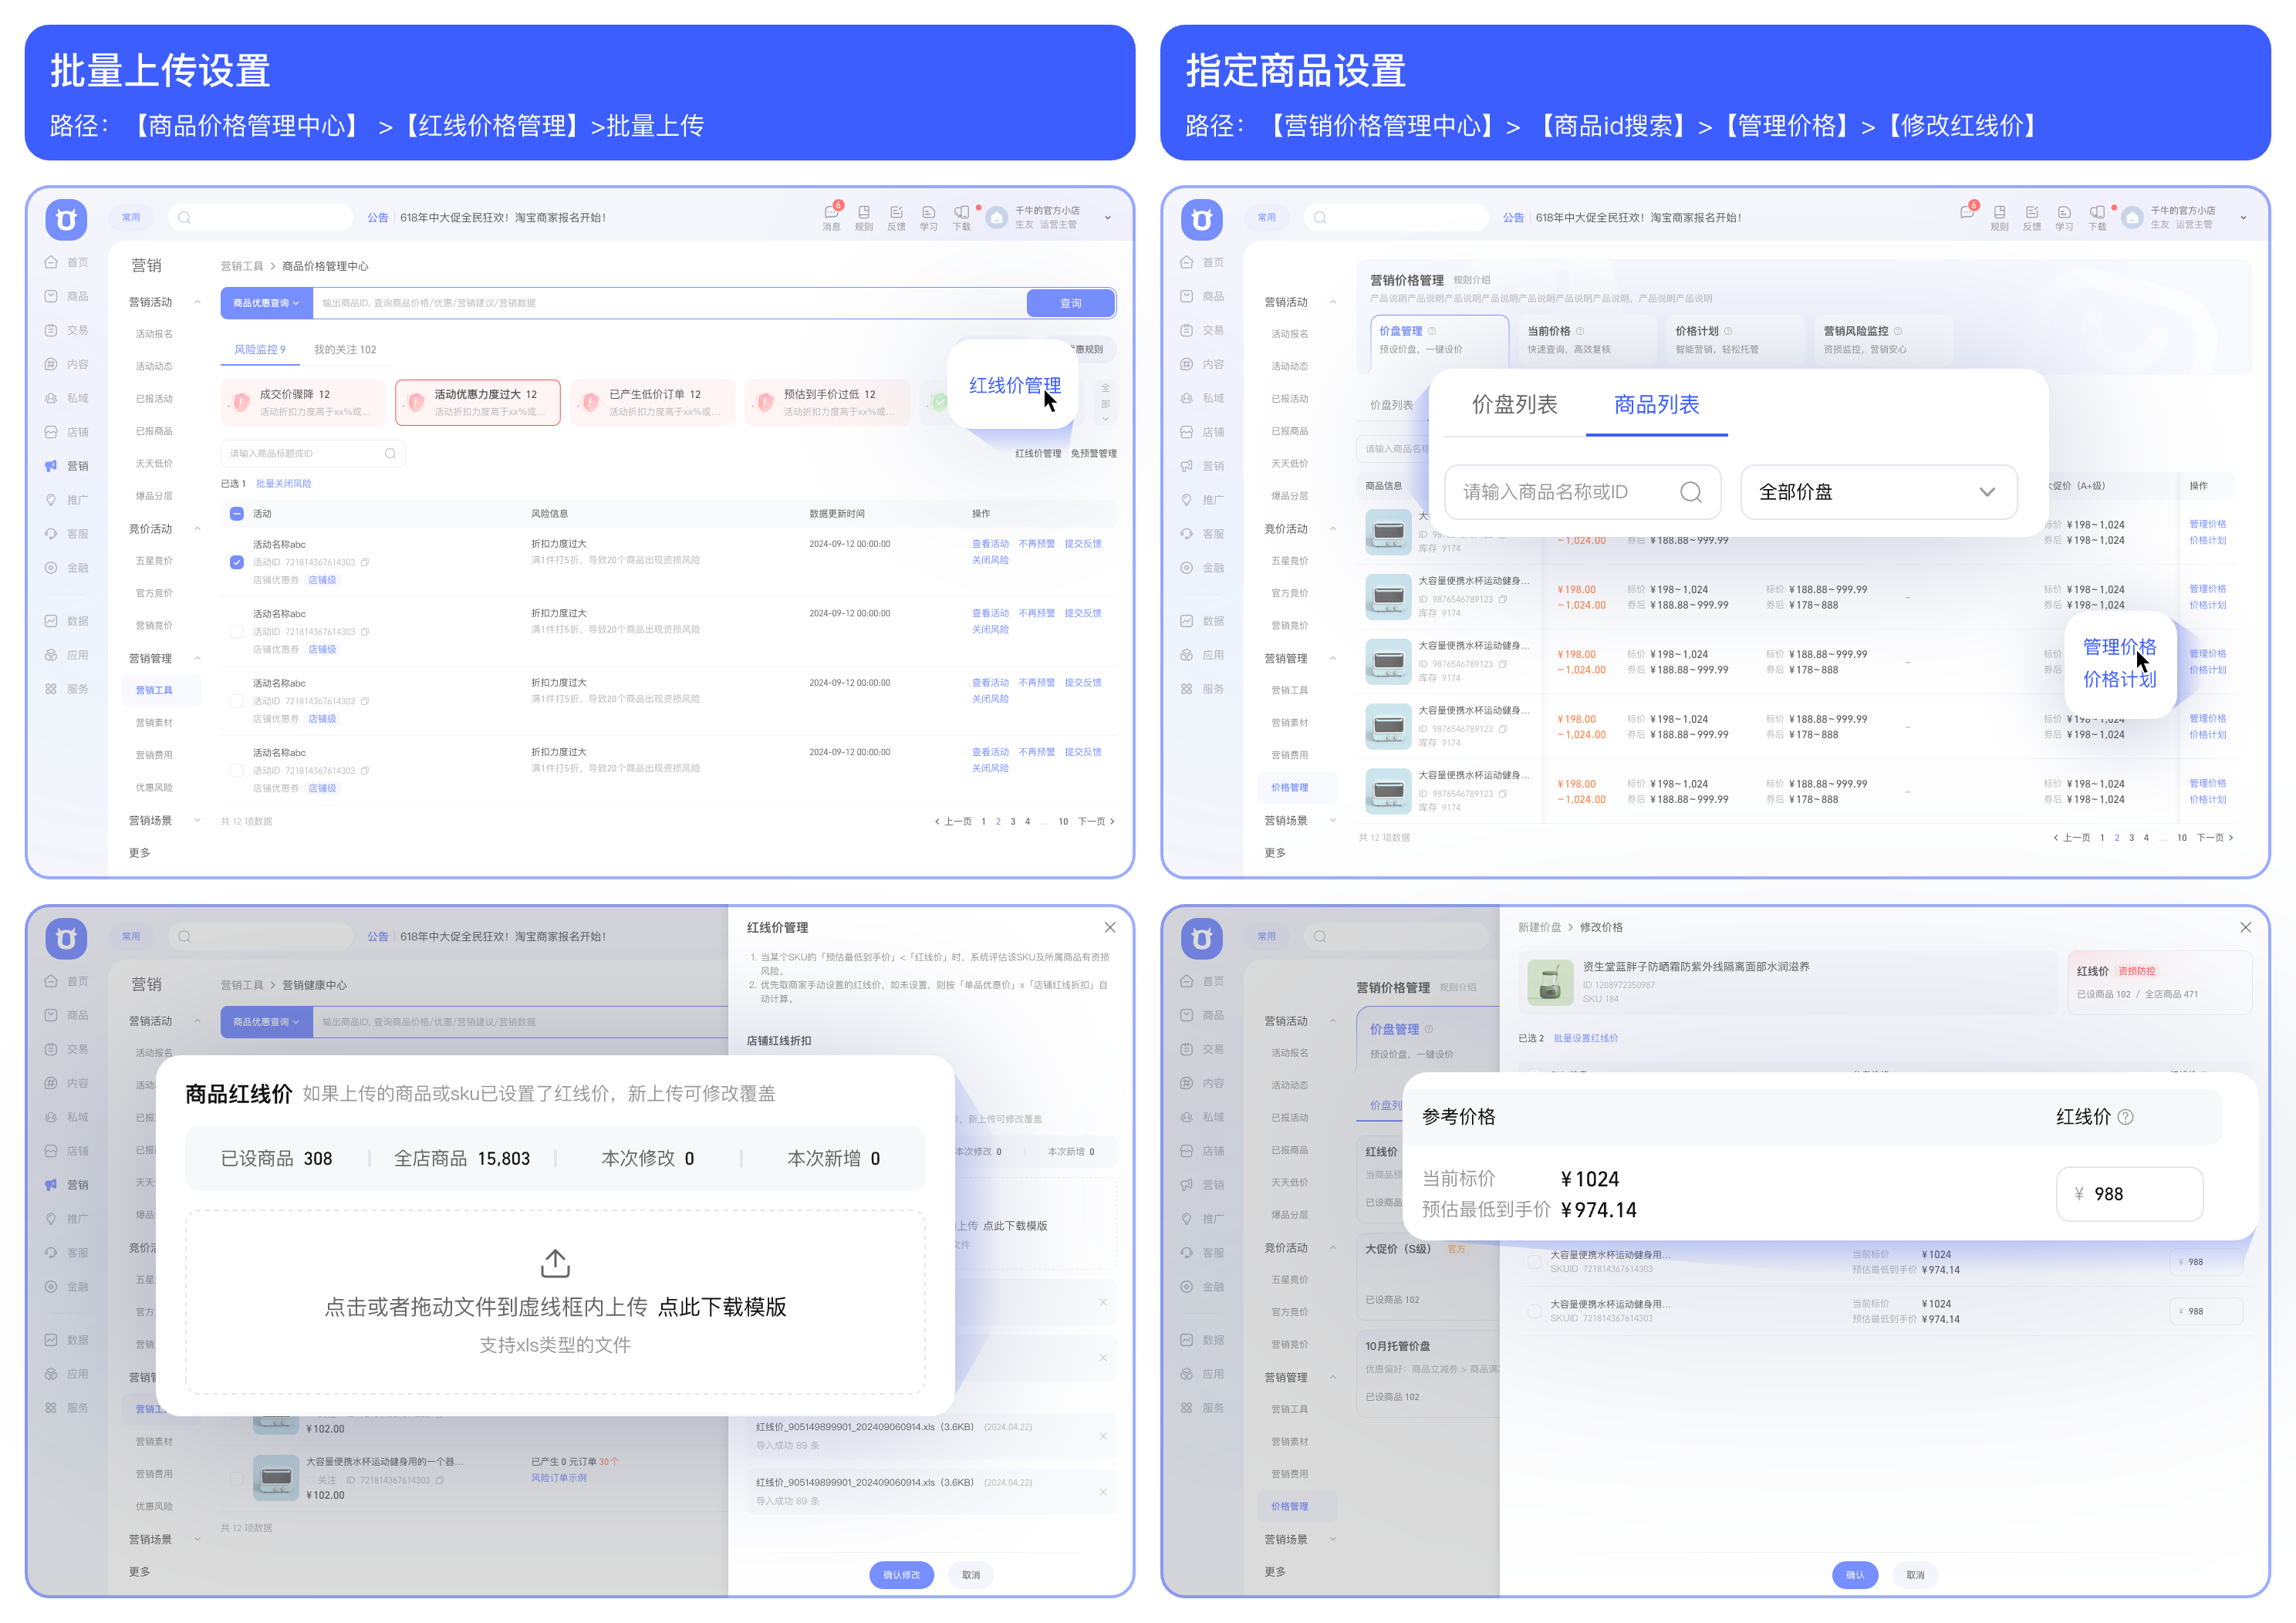Click help icon beside 价格计划 card title

tap(1728, 331)
